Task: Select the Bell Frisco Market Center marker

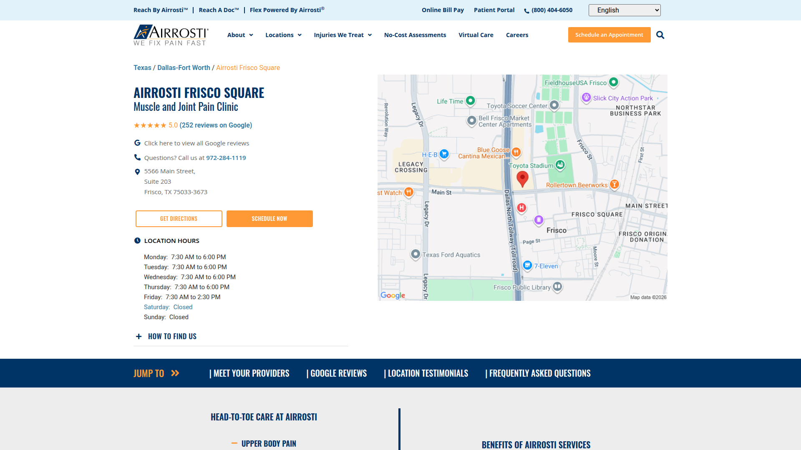Action: point(471,121)
